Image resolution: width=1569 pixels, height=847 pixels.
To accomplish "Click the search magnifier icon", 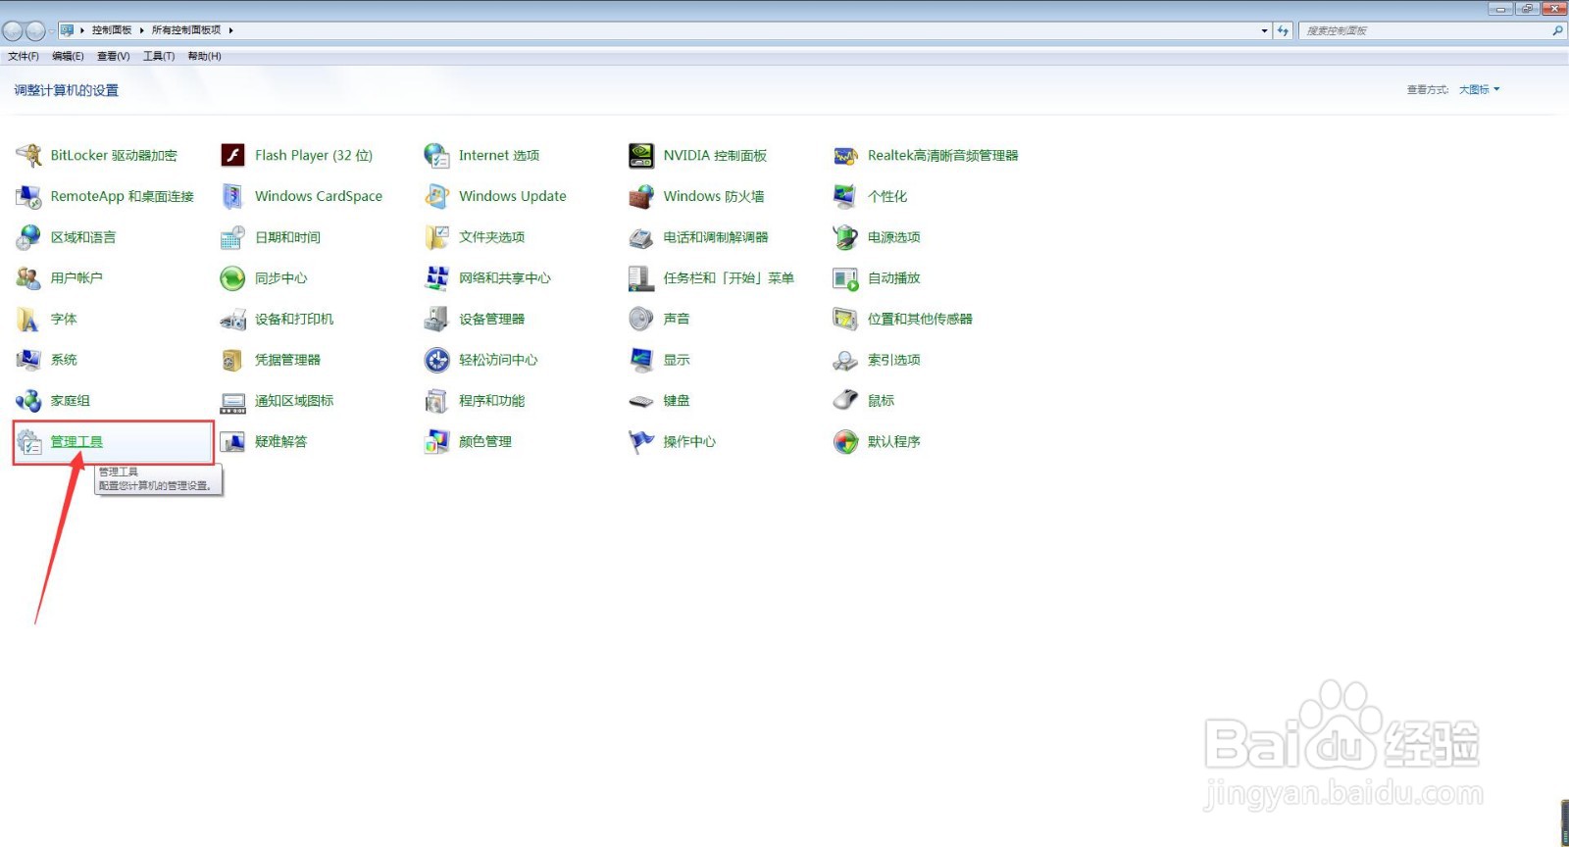I will coord(1557,30).
